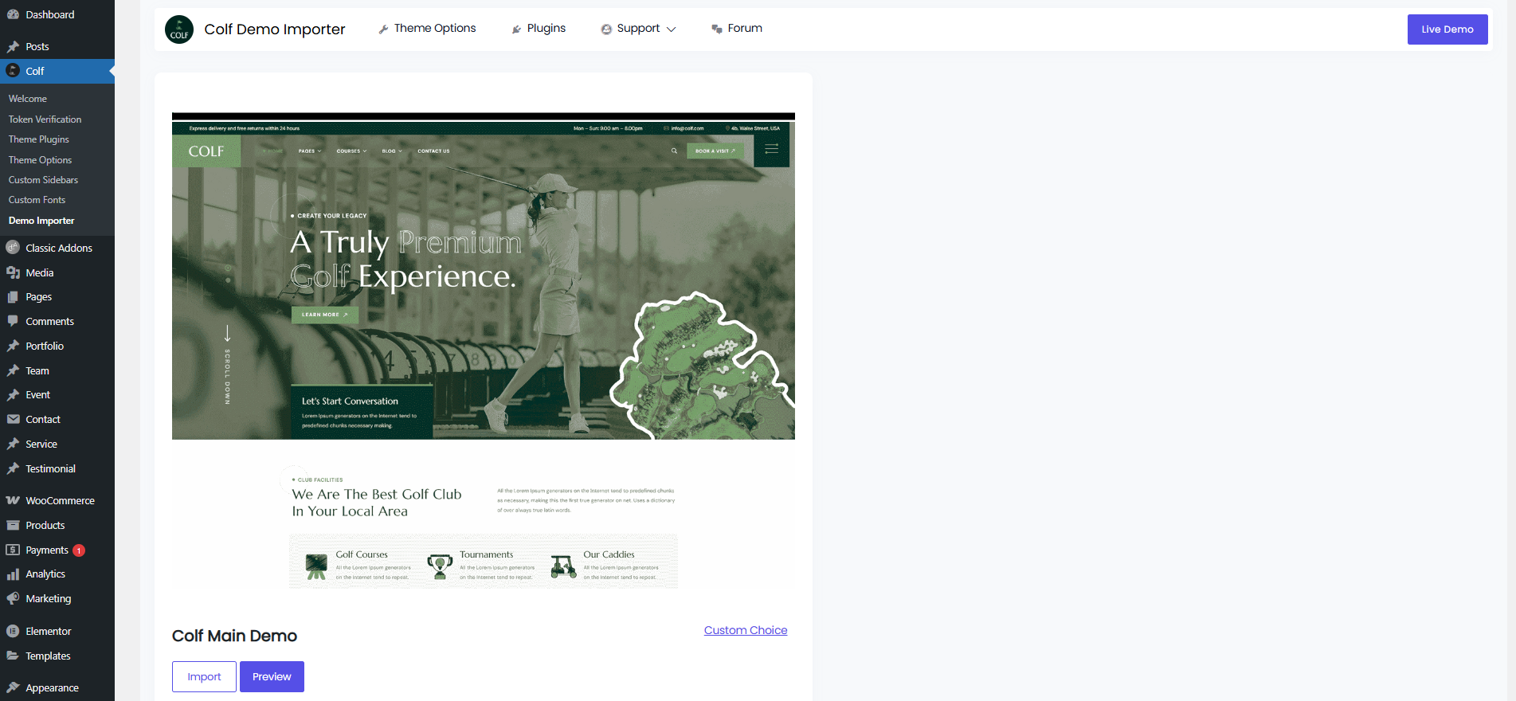Open Plugins in top navigation
The height and width of the screenshot is (701, 1516).
click(x=546, y=28)
